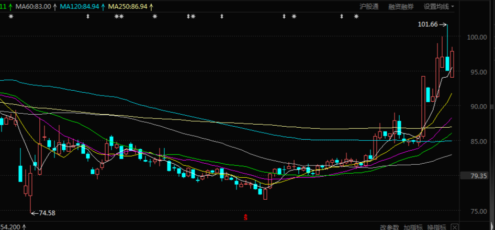The height and width of the screenshot is (230, 495).
Task: Click the asterisk marker nearest the 沪股通 label
Action: click(356, 16)
